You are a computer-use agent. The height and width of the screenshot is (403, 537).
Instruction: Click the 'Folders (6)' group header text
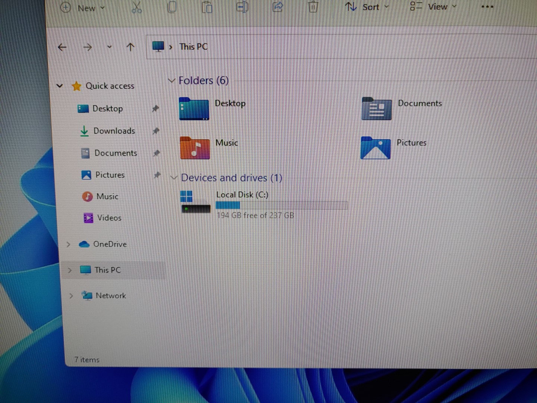click(x=204, y=80)
